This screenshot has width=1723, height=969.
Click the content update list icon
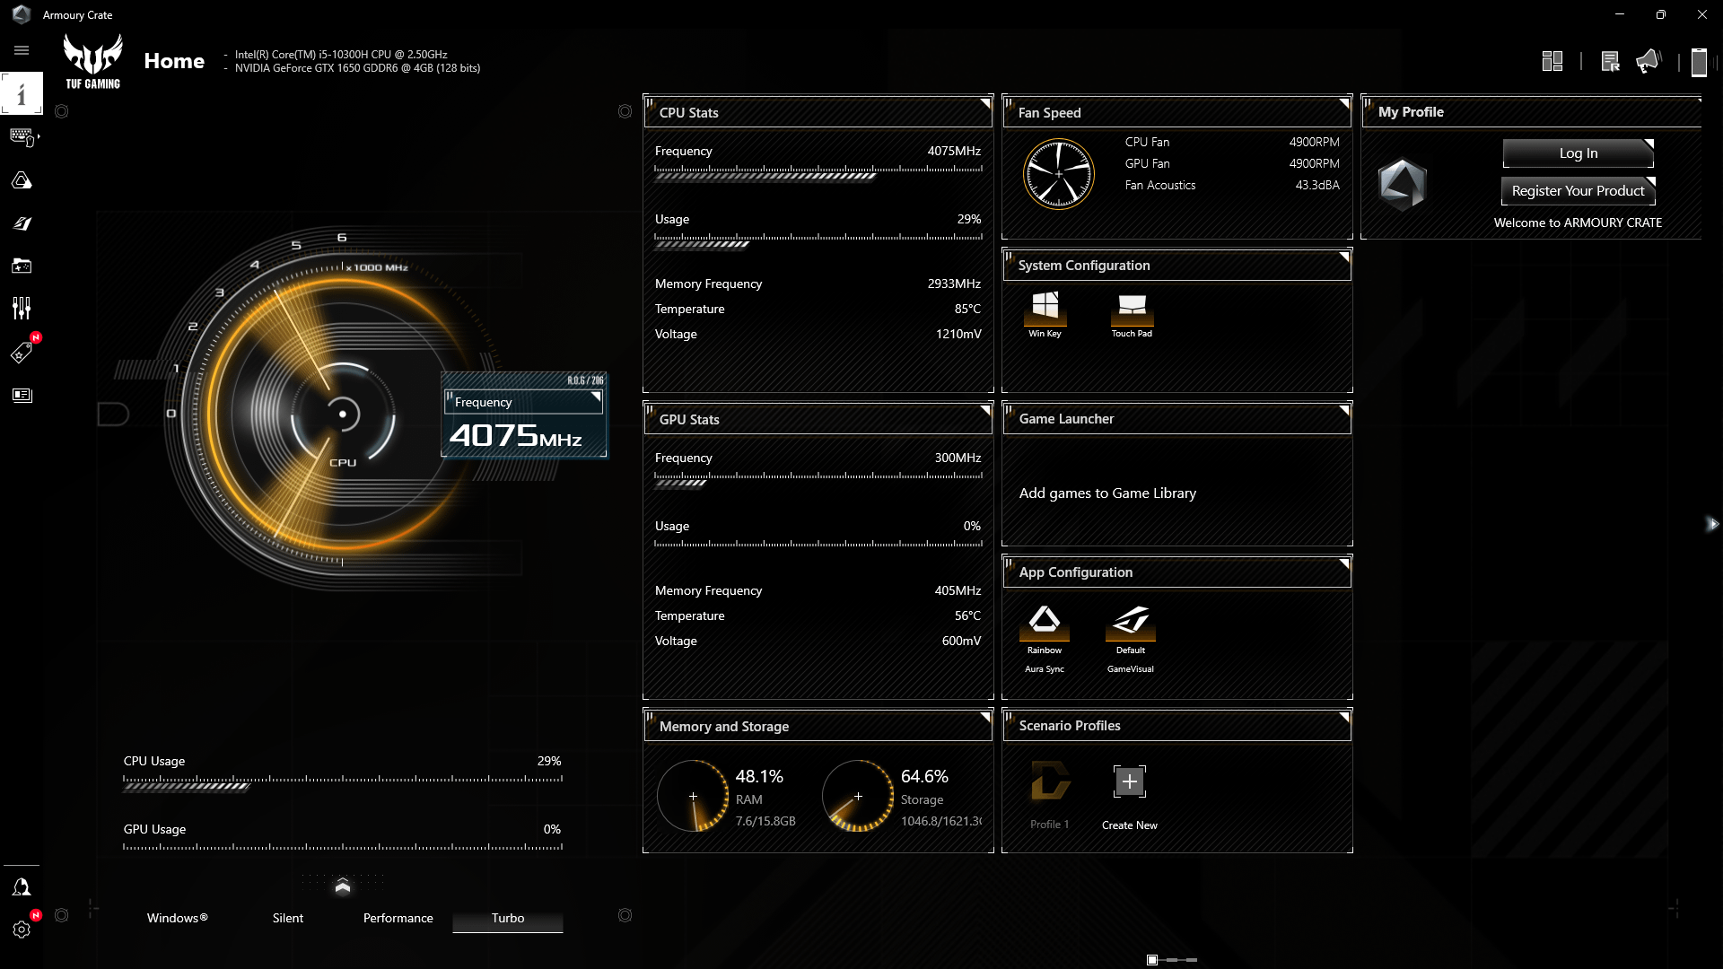tap(1610, 61)
